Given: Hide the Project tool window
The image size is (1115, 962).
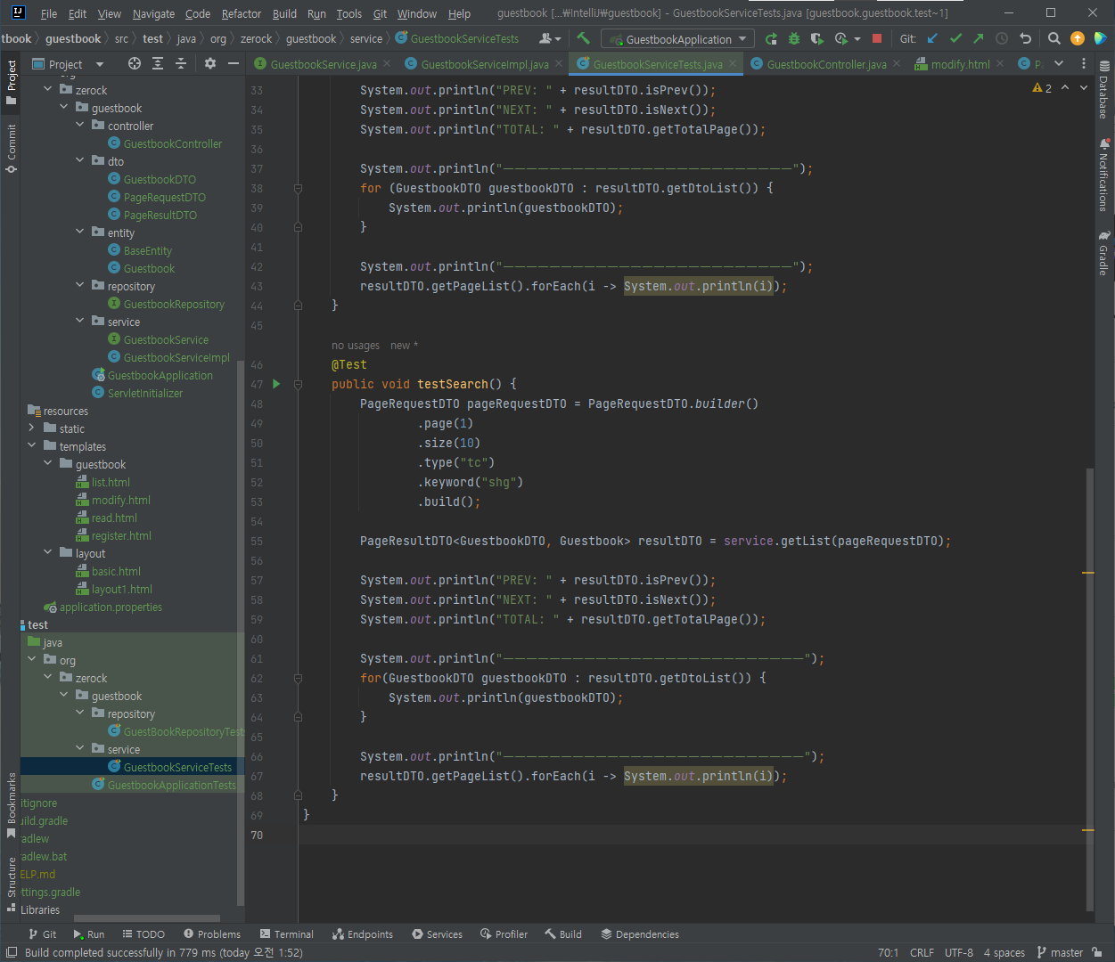Looking at the screenshot, I should [x=234, y=63].
